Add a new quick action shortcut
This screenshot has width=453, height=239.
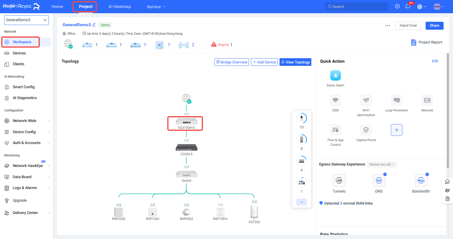click(396, 130)
